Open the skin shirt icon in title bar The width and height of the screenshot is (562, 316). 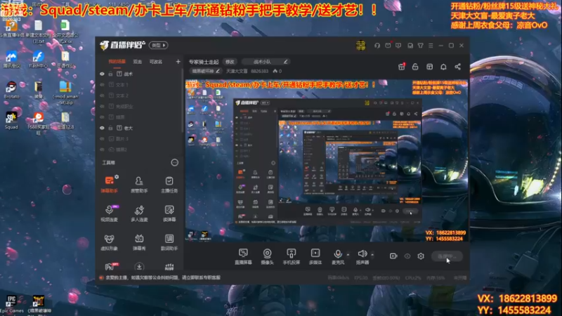[420, 46]
